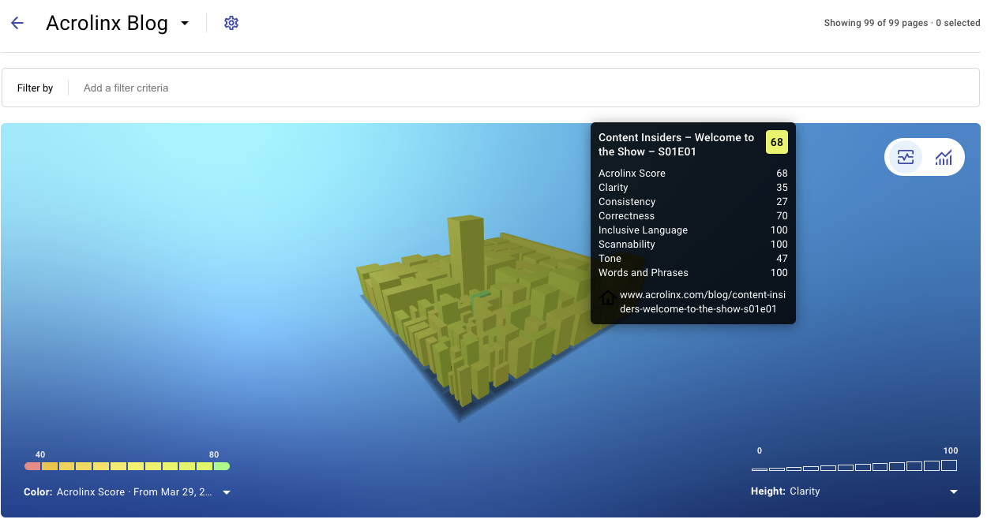Image resolution: width=987 pixels, height=523 pixels.
Task: Click the Correctness row in tooltip
Action: (x=693, y=216)
